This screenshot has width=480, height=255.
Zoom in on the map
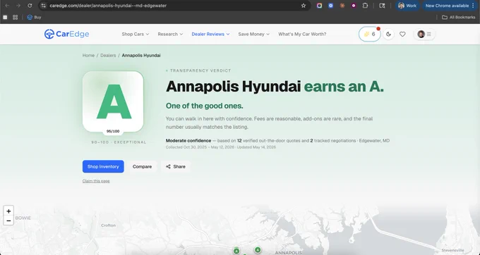[8, 211]
